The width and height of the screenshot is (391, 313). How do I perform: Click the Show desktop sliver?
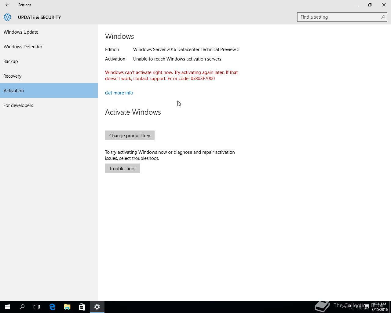pos(390,307)
